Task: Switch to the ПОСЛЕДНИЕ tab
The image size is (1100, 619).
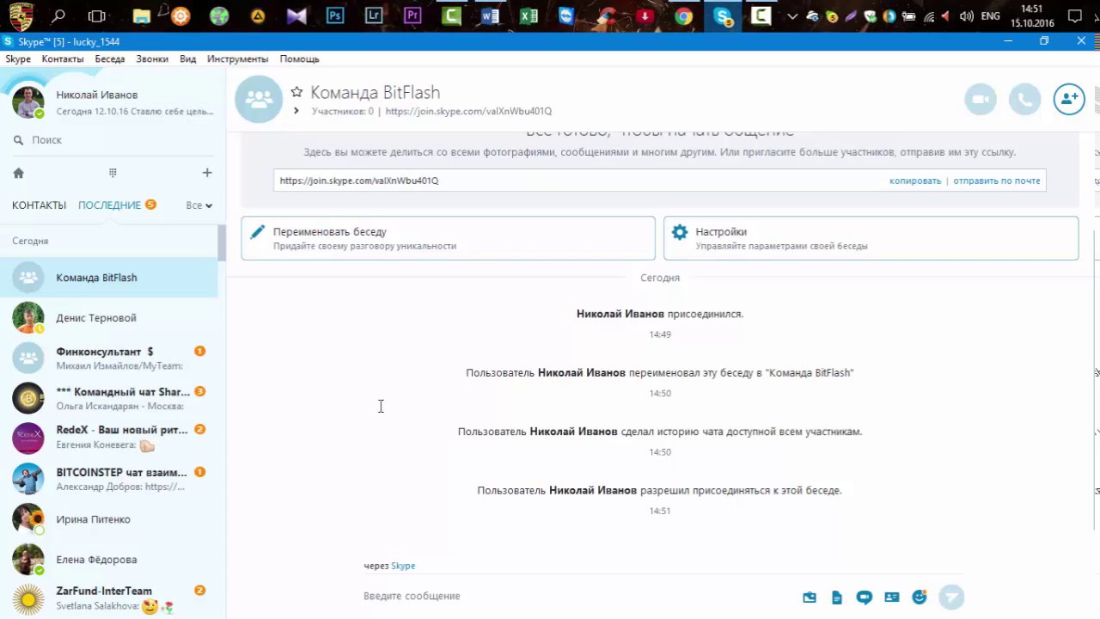Action: click(x=109, y=205)
